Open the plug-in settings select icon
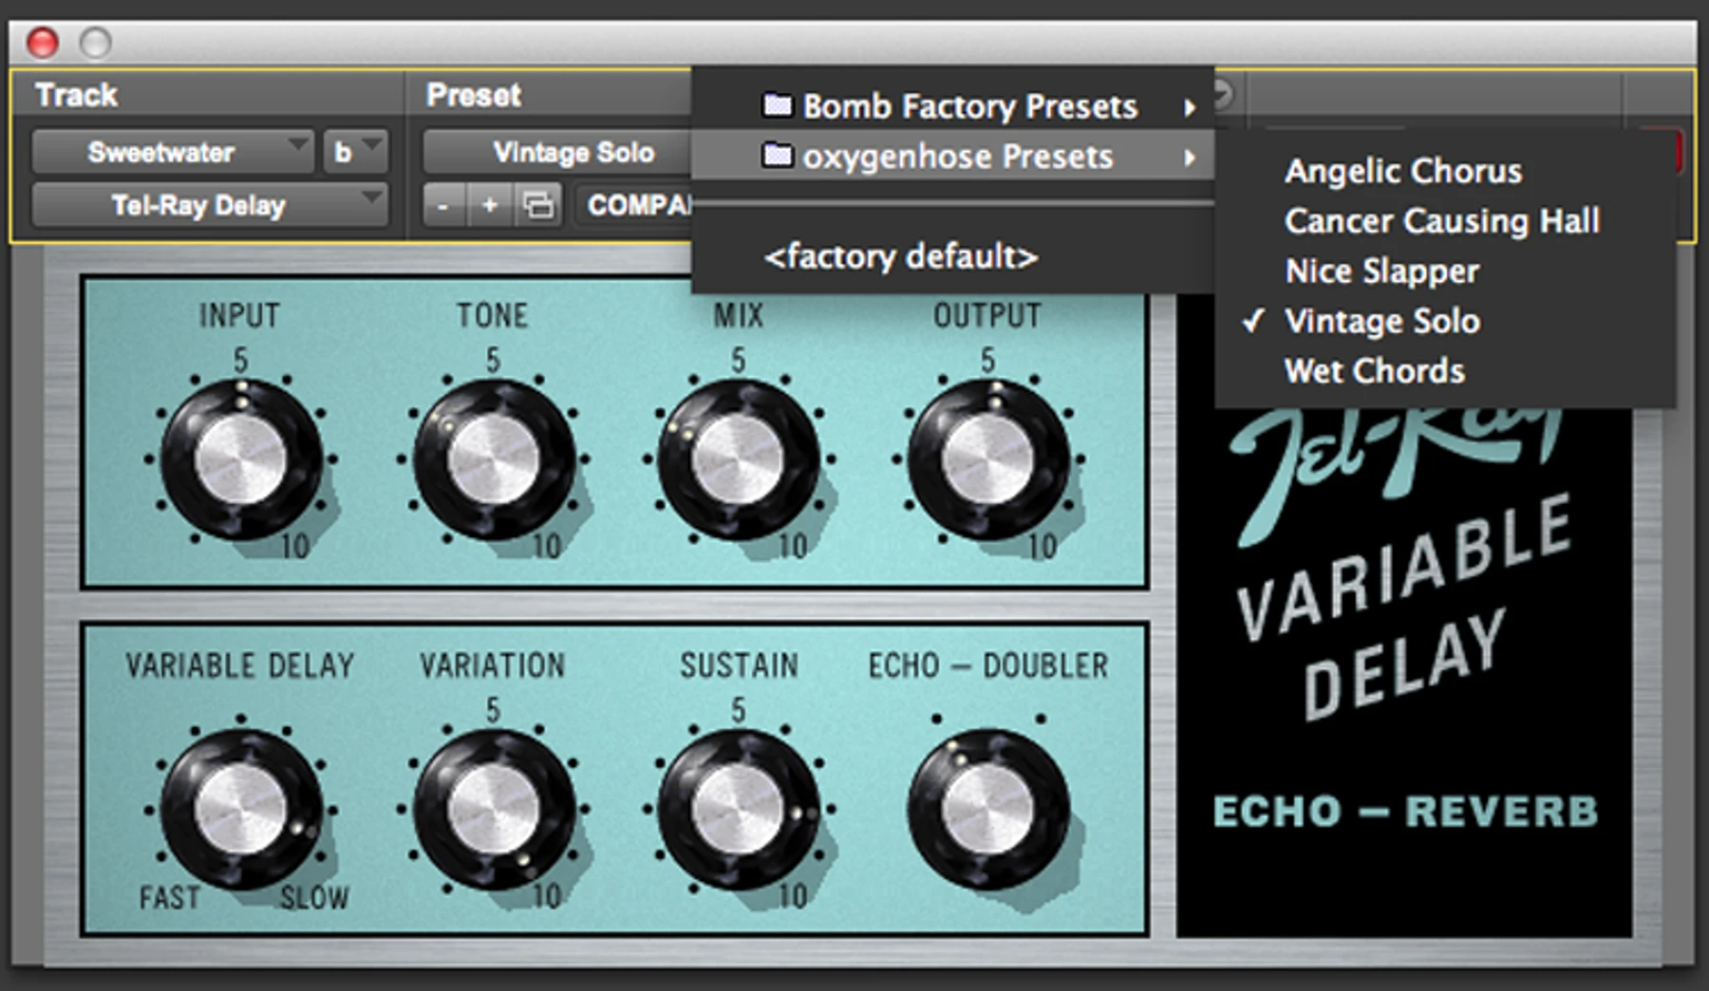 (x=538, y=205)
